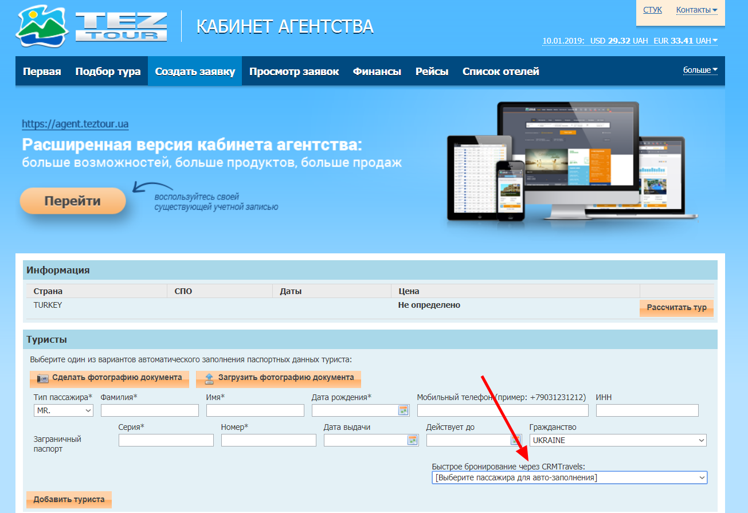748x513 pixels.
Task: Go to Первая tab
Action: [42, 72]
